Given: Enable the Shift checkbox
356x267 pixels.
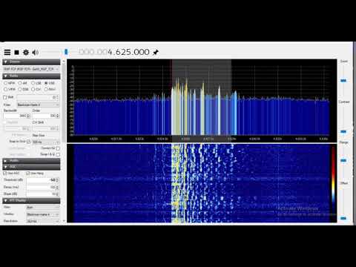Looking at the screenshot, I should click(x=5, y=97).
